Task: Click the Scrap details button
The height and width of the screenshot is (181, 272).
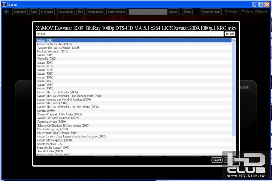Action: [x=96, y=12]
